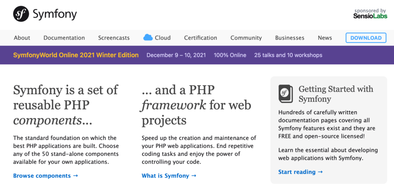Click the 100% Online banner text

tap(230, 55)
